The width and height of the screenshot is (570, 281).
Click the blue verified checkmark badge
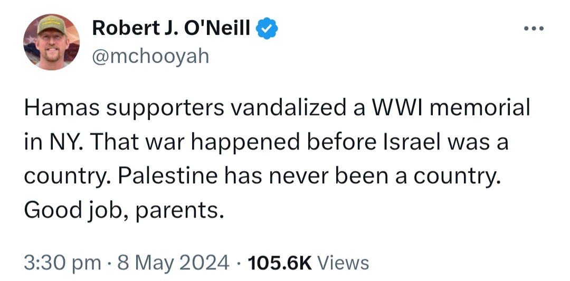[267, 28]
